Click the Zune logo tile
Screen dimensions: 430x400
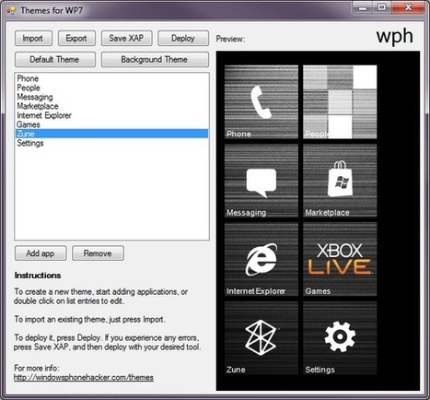pyautogui.click(x=261, y=338)
